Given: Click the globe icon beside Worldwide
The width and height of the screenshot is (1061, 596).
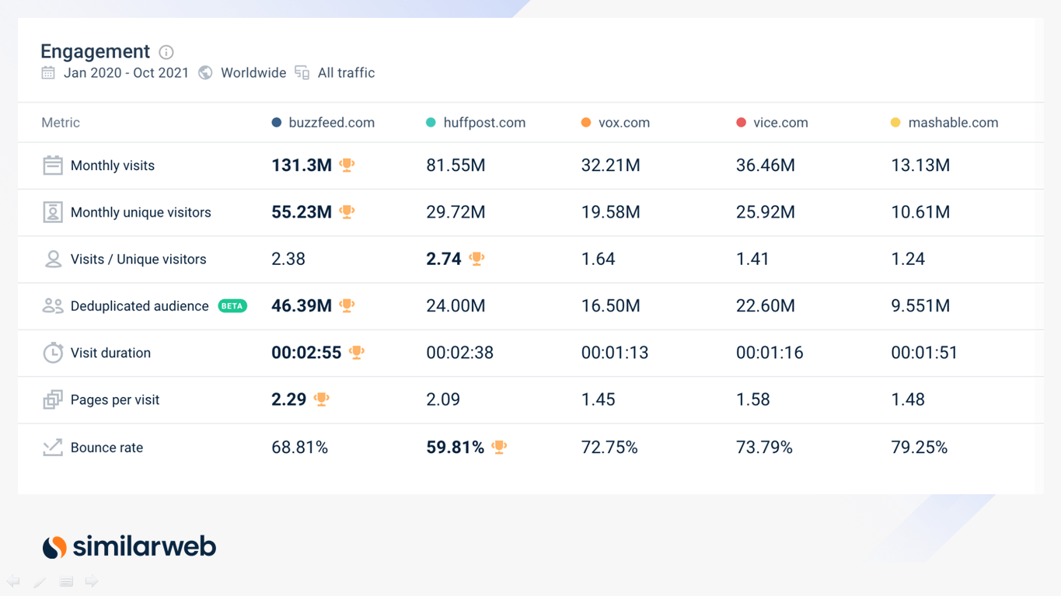Looking at the screenshot, I should (x=205, y=73).
